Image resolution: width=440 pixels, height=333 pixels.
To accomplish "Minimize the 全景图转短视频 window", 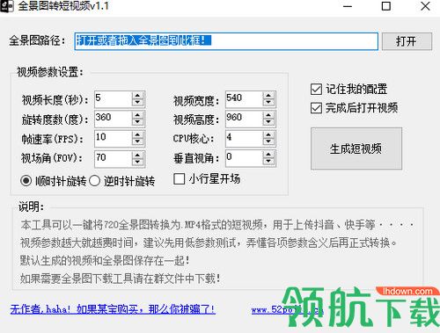I will 348,6.
